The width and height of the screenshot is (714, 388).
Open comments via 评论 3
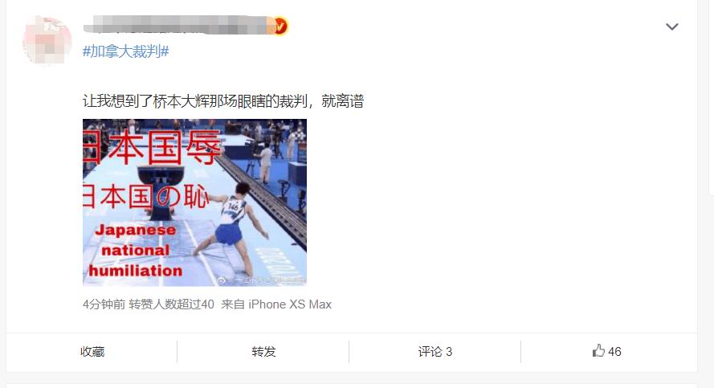click(x=435, y=352)
